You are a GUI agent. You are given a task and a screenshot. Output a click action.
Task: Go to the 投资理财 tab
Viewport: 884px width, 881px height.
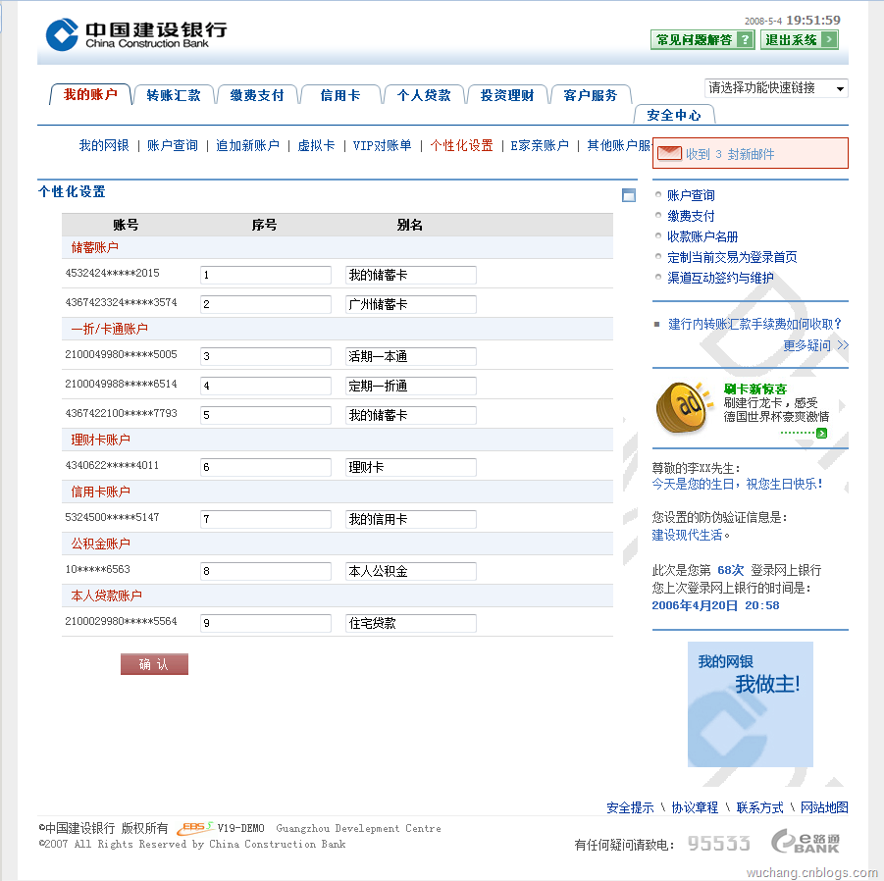coord(507,95)
